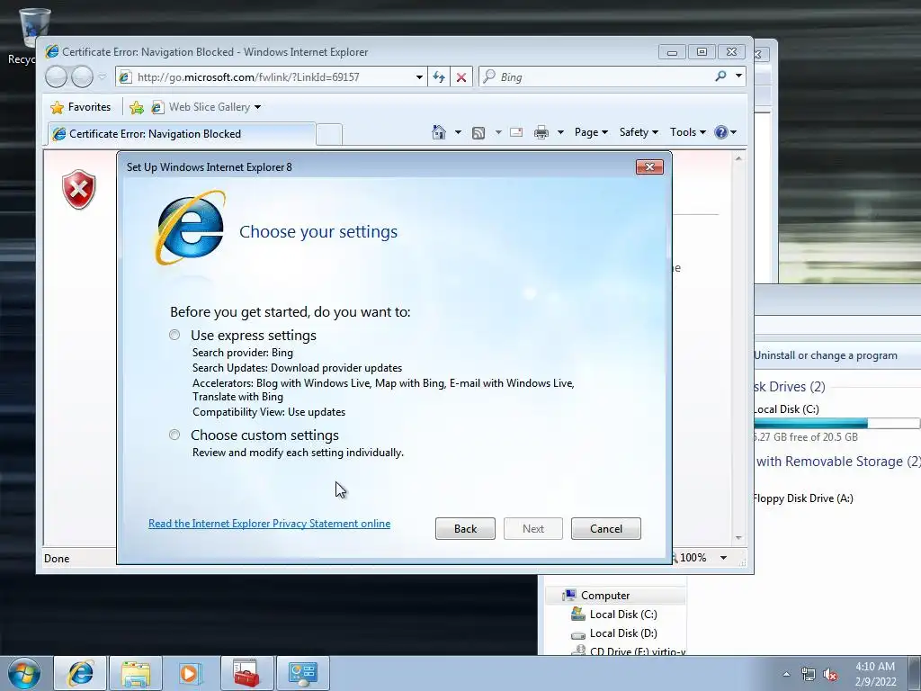The image size is (921, 691).
Task: Click the Floppy Disk Drive (A:) item
Action: 803,498
